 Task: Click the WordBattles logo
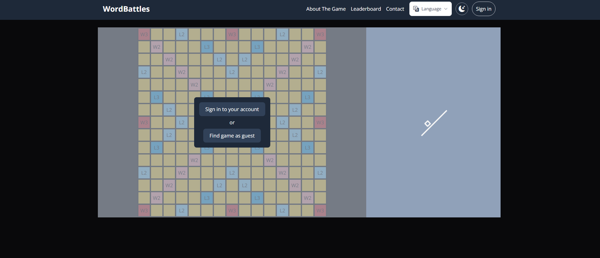tap(126, 9)
